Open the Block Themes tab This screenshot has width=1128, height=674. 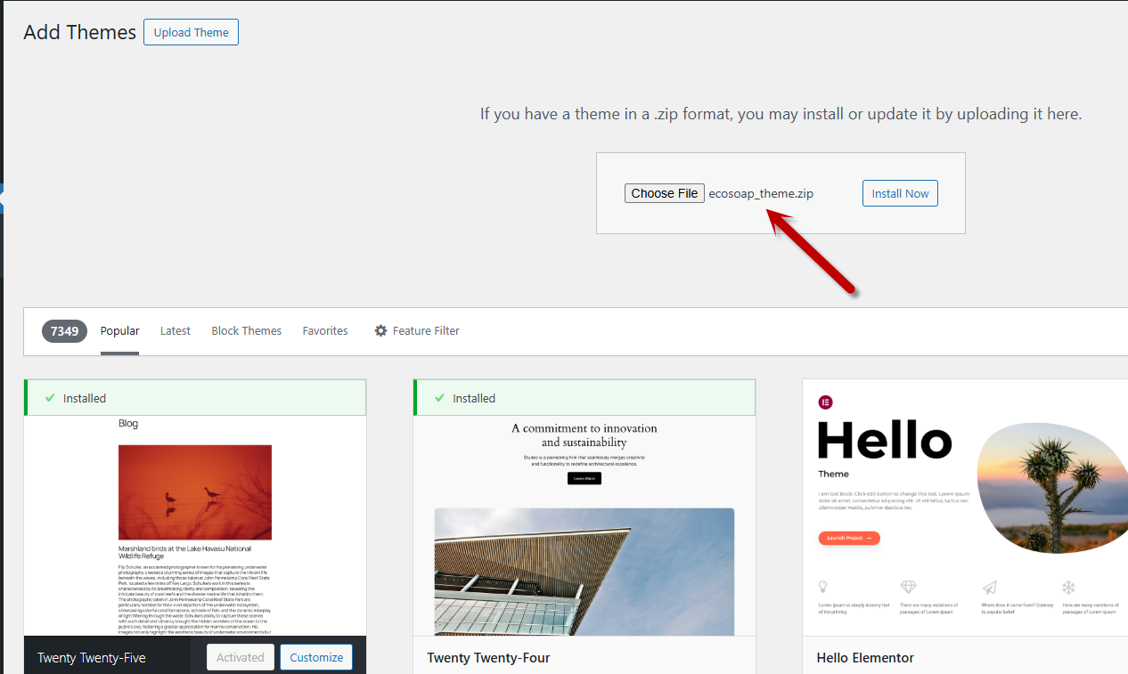point(246,330)
